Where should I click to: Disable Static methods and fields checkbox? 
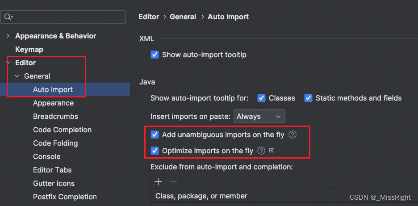[308, 98]
